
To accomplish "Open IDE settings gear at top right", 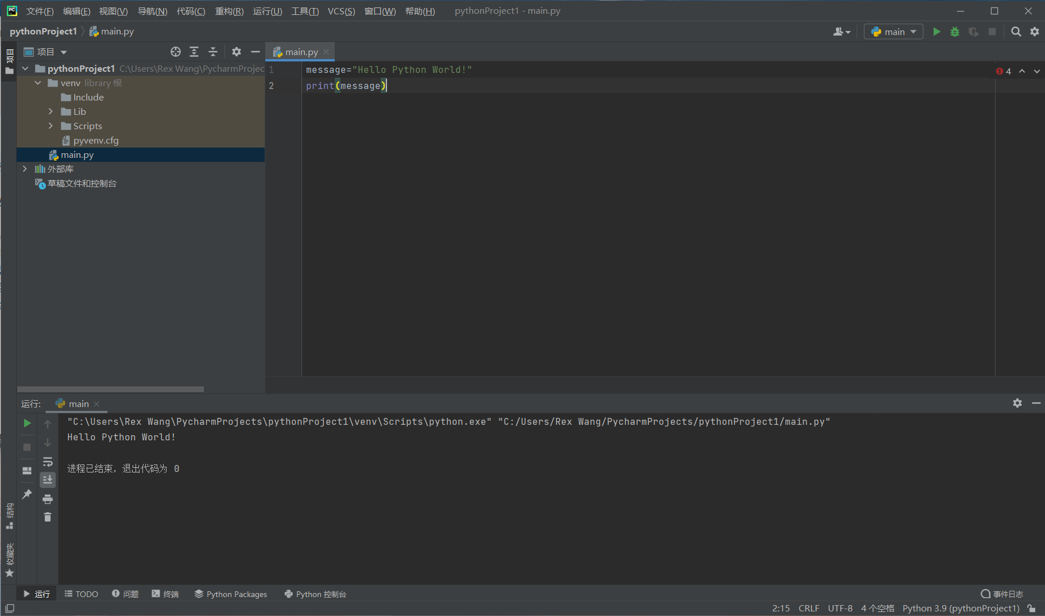I will 1035,32.
